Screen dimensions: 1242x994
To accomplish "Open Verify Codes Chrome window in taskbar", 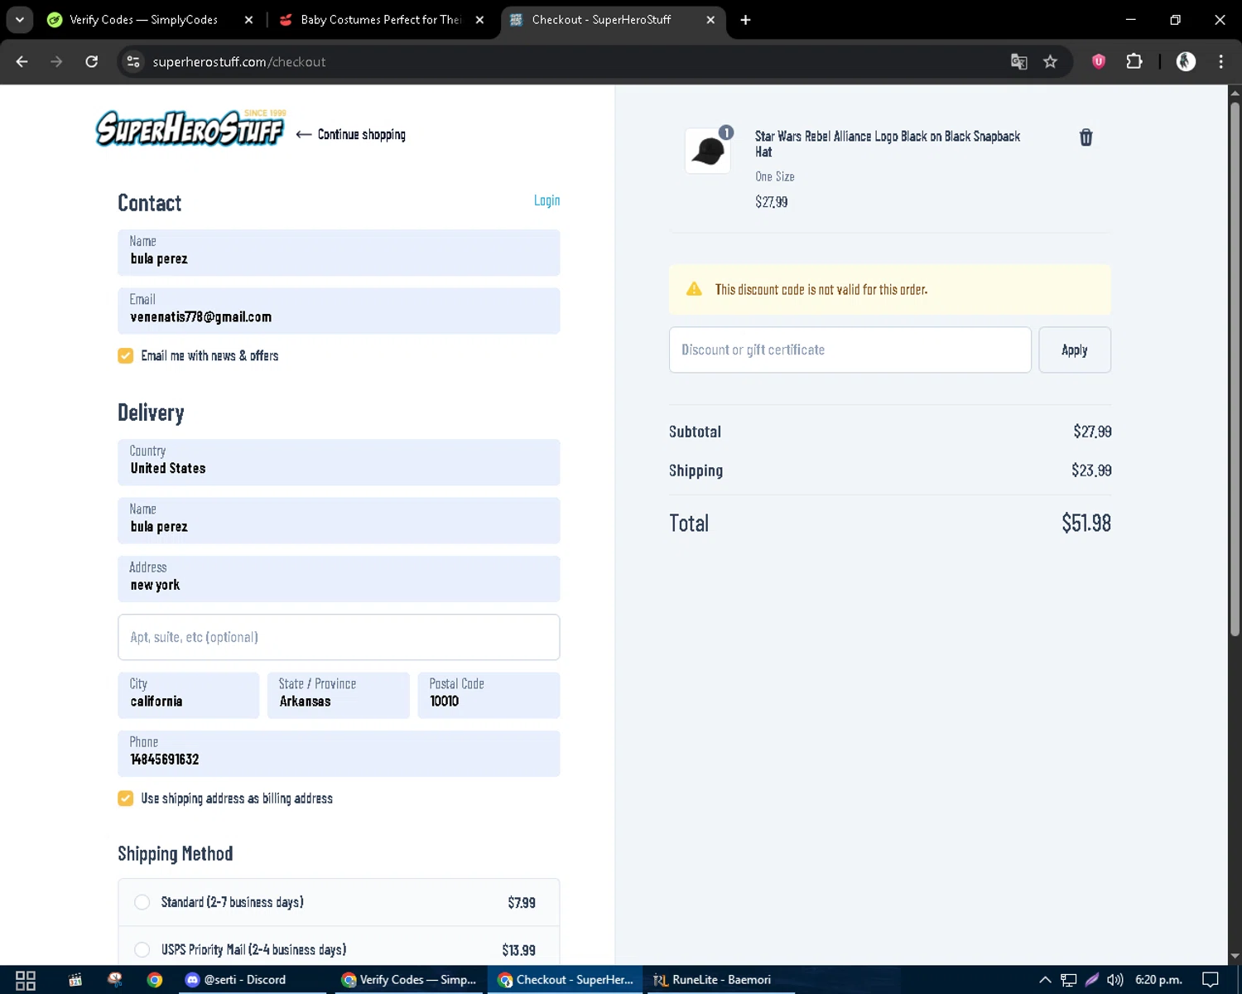I will tap(409, 980).
